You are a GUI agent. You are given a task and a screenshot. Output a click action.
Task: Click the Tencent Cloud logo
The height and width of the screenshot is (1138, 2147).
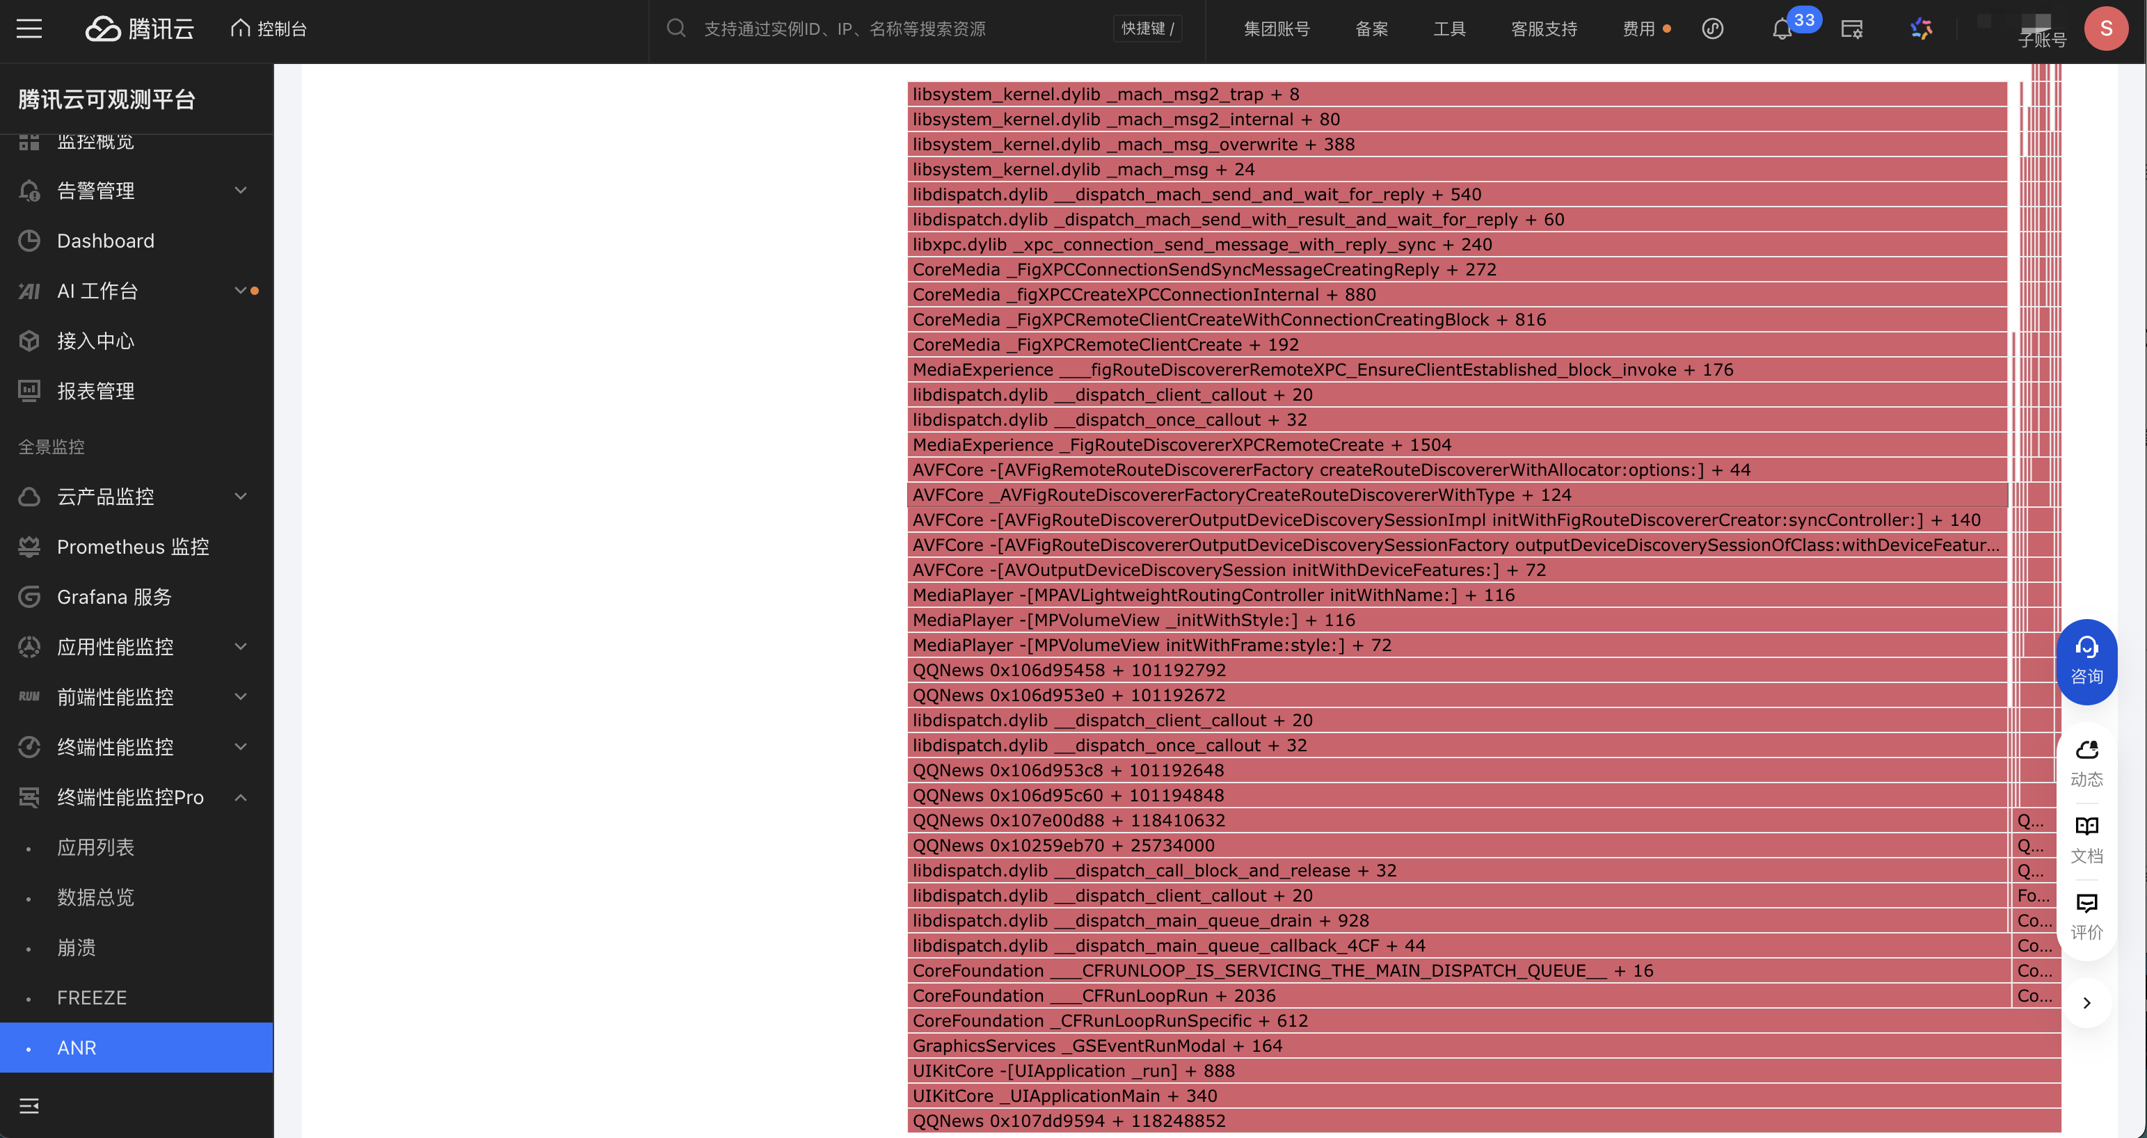pyautogui.click(x=140, y=29)
